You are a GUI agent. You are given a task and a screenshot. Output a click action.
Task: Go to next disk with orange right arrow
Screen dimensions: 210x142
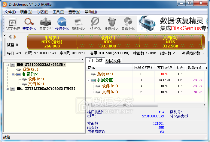click(x=15, y=37)
